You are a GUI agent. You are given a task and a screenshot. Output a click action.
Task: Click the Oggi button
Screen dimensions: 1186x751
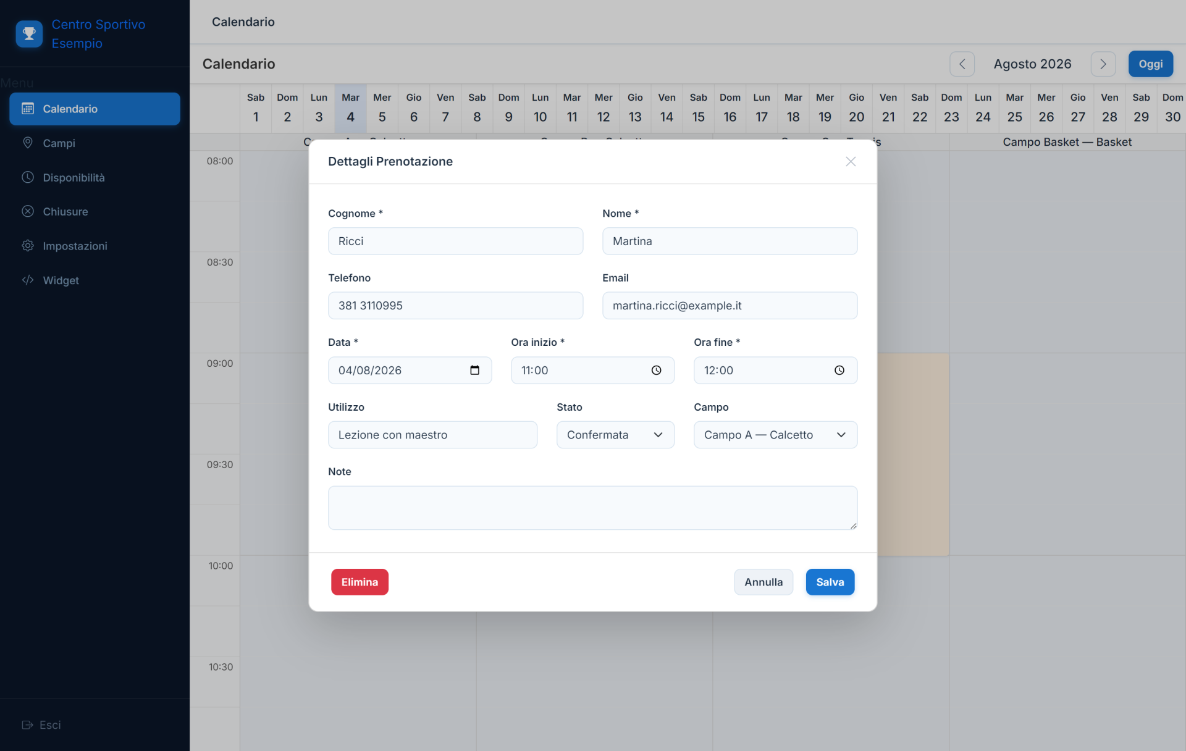[1150, 64]
